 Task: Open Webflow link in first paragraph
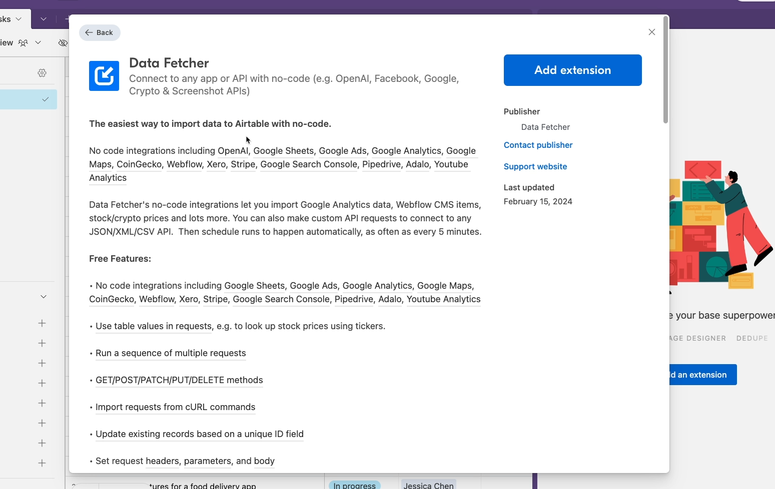click(x=184, y=164)
